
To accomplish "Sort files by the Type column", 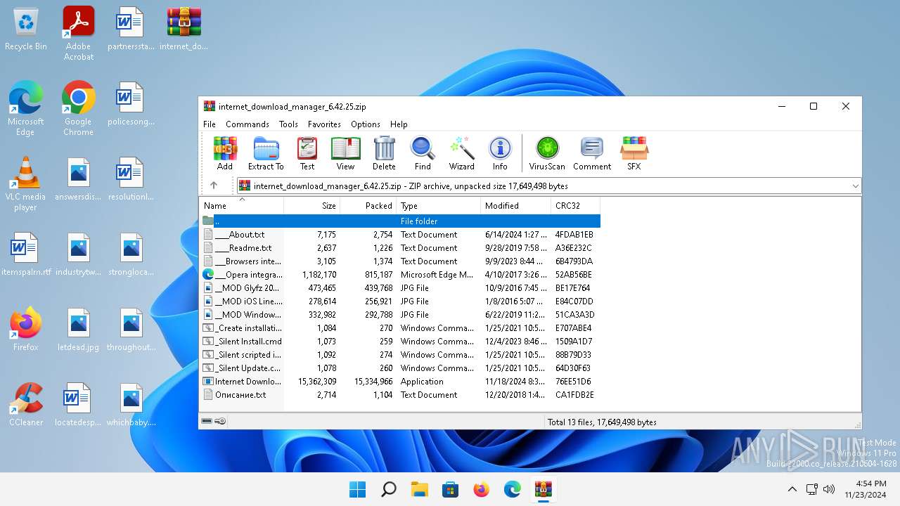I will [439, 206].
